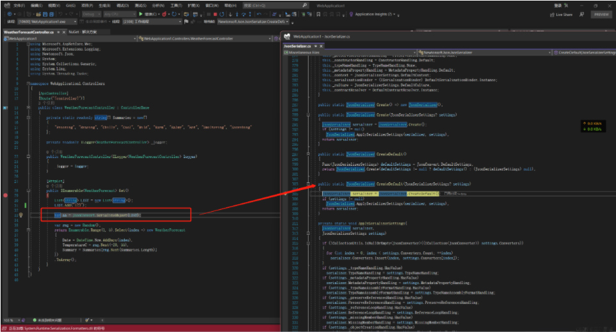Click the Live Share icon
Image resolution: width=616 pixels, height=332 pixels.
[x=551, y=13]
